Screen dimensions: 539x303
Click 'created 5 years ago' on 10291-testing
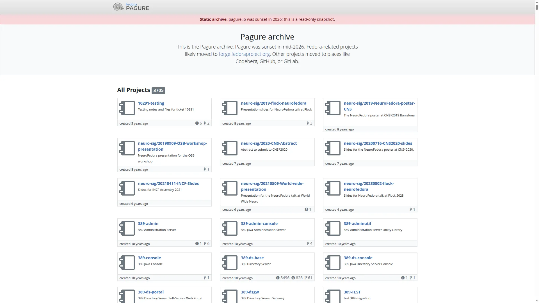coord(134,123)
